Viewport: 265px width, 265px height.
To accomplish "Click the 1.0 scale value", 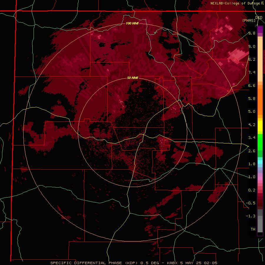I will click(x=252, y=177).
